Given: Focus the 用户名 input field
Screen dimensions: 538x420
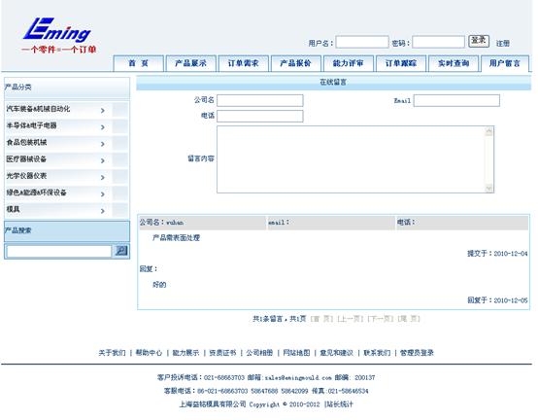Looking at the screenshot, I should click(x=362, y=42).
